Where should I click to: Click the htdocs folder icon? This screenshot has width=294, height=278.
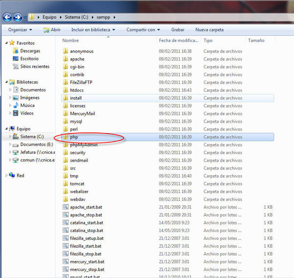[x=65, y=90]
